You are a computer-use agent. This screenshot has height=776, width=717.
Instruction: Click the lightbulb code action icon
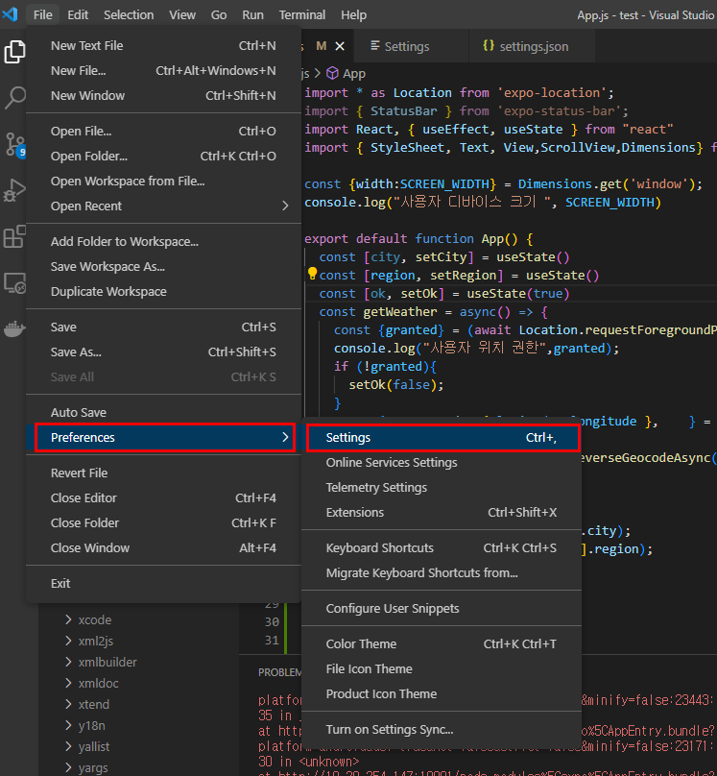(312, 273)
